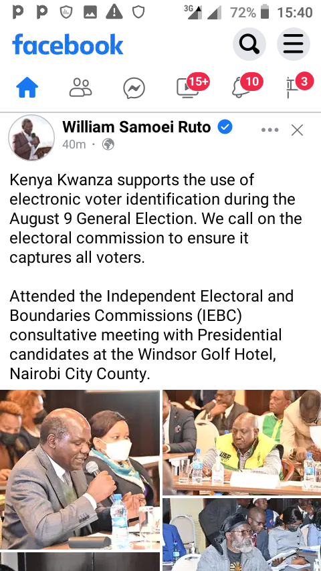Hide this post with X icon
The height and width of the screenshot is (571, 321).
tap(298, 130)
